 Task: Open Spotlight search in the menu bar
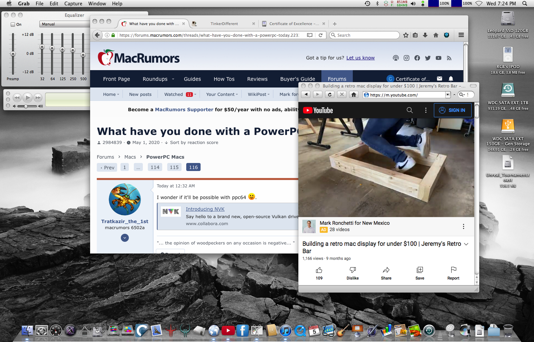click(525, 4)
